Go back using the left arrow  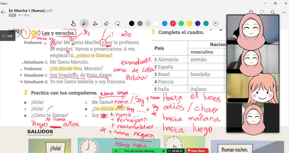[3, 12]
